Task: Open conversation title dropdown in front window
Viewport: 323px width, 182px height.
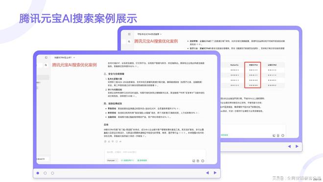Action: (65, 58)
